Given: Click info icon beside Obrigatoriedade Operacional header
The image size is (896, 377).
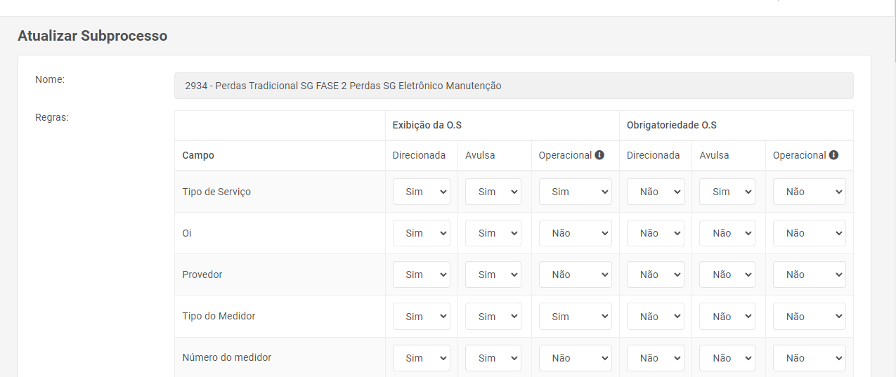Looking at the screenshot, I should tap(833, 155).
